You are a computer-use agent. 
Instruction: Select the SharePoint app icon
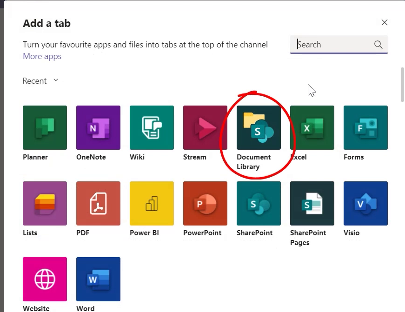click(259, 203)
